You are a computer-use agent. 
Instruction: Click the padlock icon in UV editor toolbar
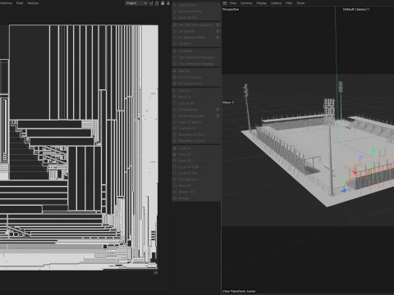pos(157,3)
